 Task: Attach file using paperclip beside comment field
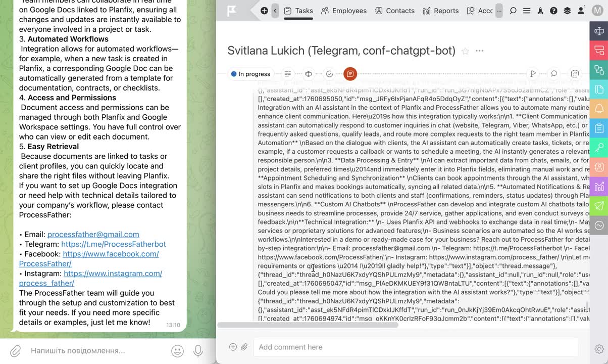point(244,347)
